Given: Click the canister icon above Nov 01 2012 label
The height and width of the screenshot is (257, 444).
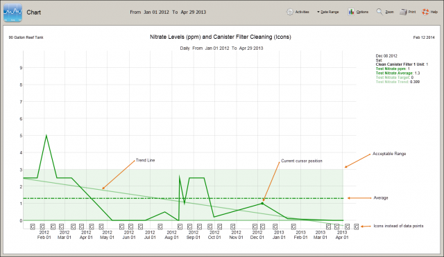Looking at the screenshot, I should coord(233,227).
